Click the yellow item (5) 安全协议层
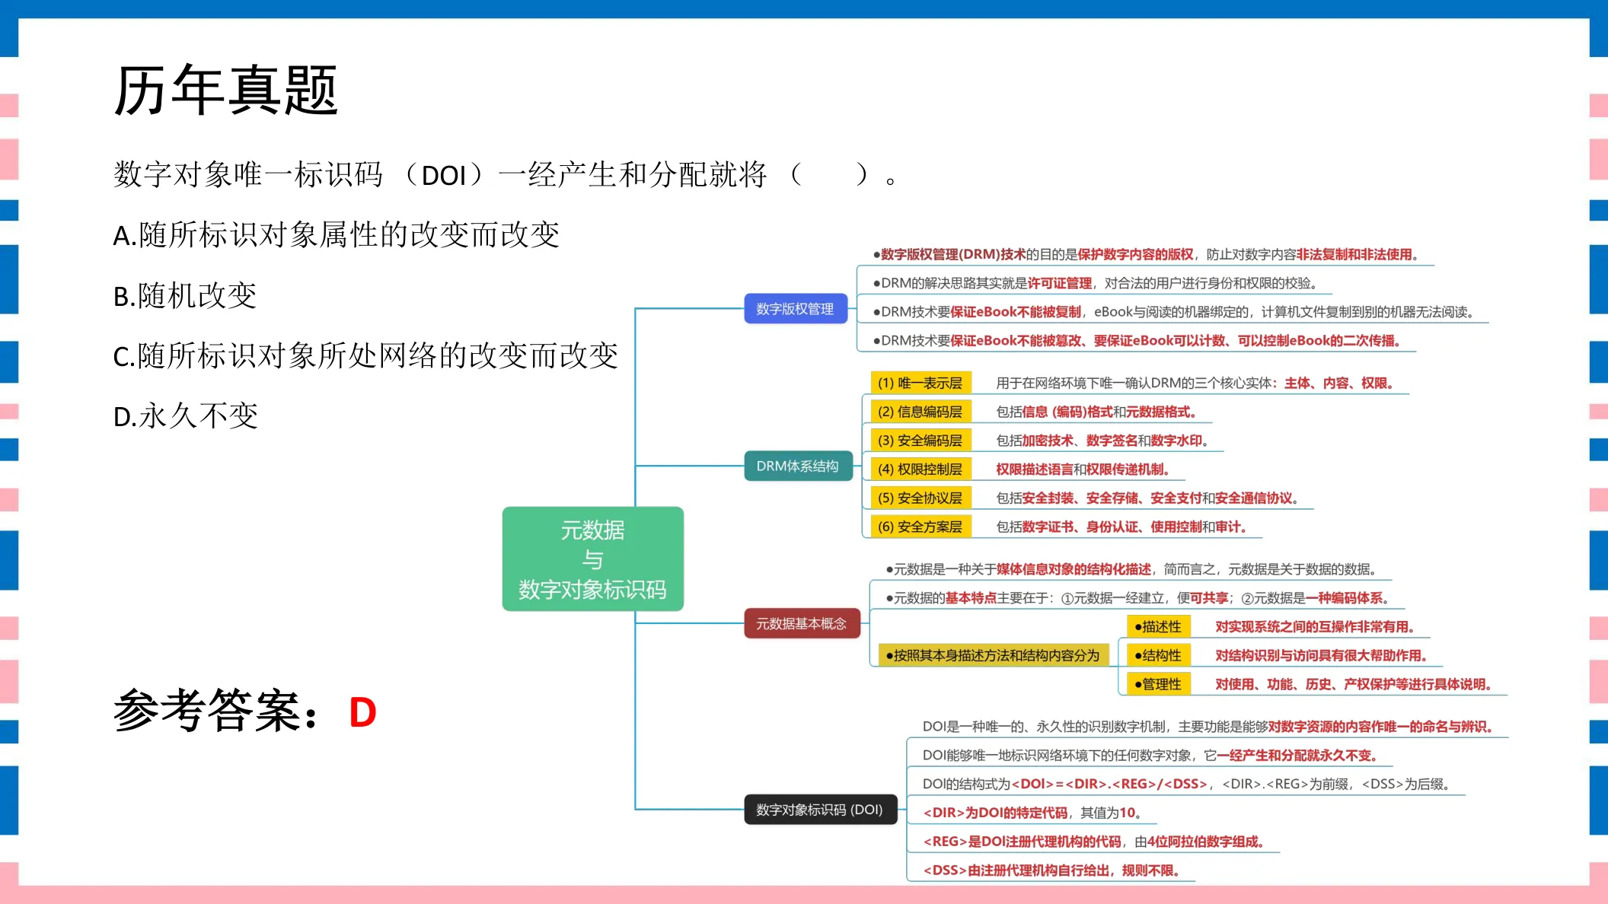The height and width of the screenshot is (904, 1608). (x=920, y=498)
